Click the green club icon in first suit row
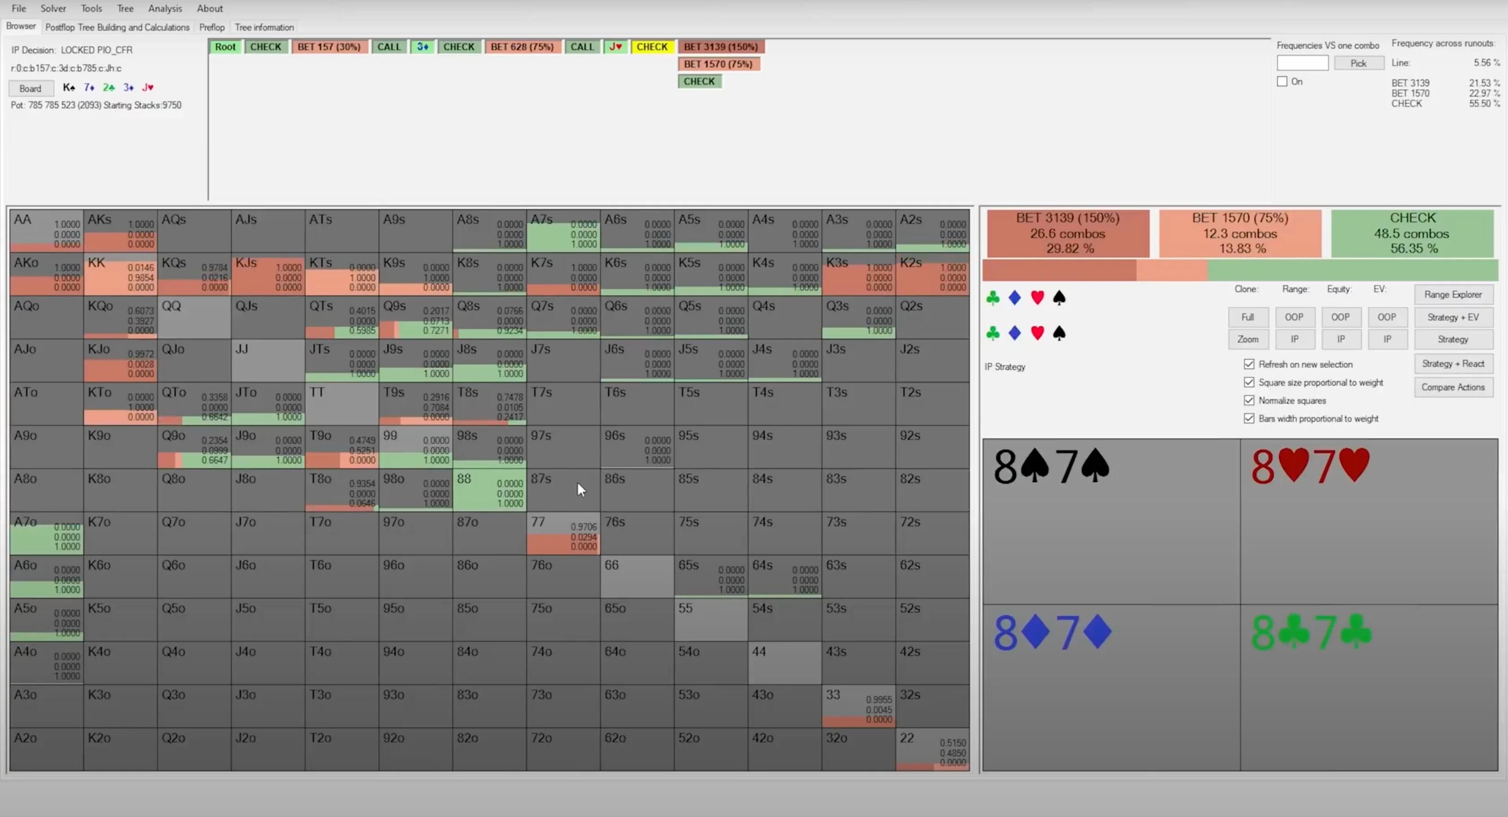The image size is (1508, 817). click(x=993, y=298)
